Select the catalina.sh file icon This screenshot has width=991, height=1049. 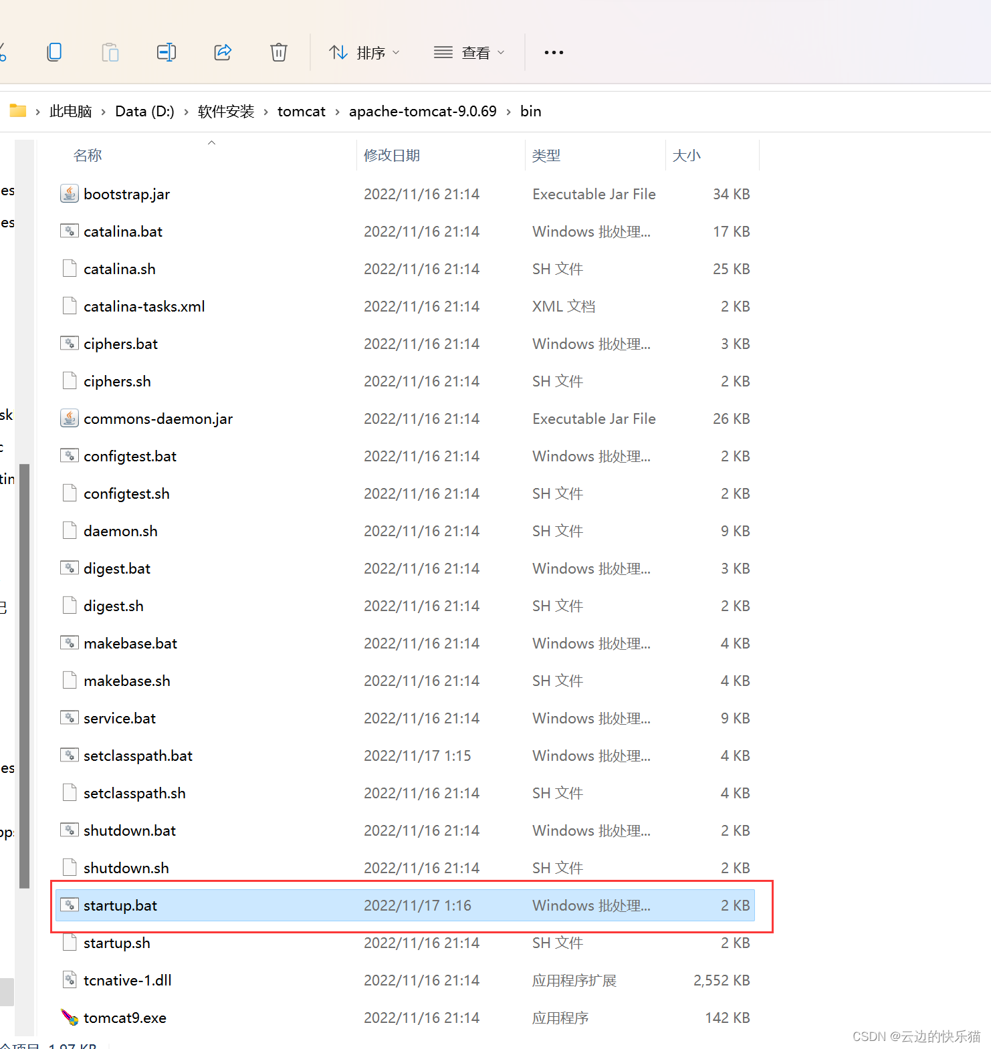[x=70, y=269]
